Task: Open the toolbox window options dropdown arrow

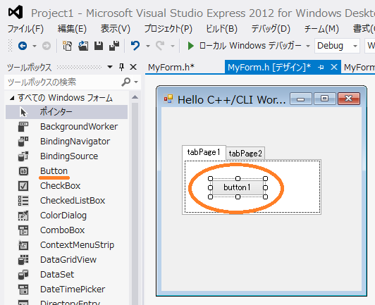Action: pos(110,67)
